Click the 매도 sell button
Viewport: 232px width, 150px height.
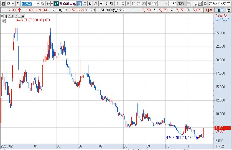click(x=220, y=10)
